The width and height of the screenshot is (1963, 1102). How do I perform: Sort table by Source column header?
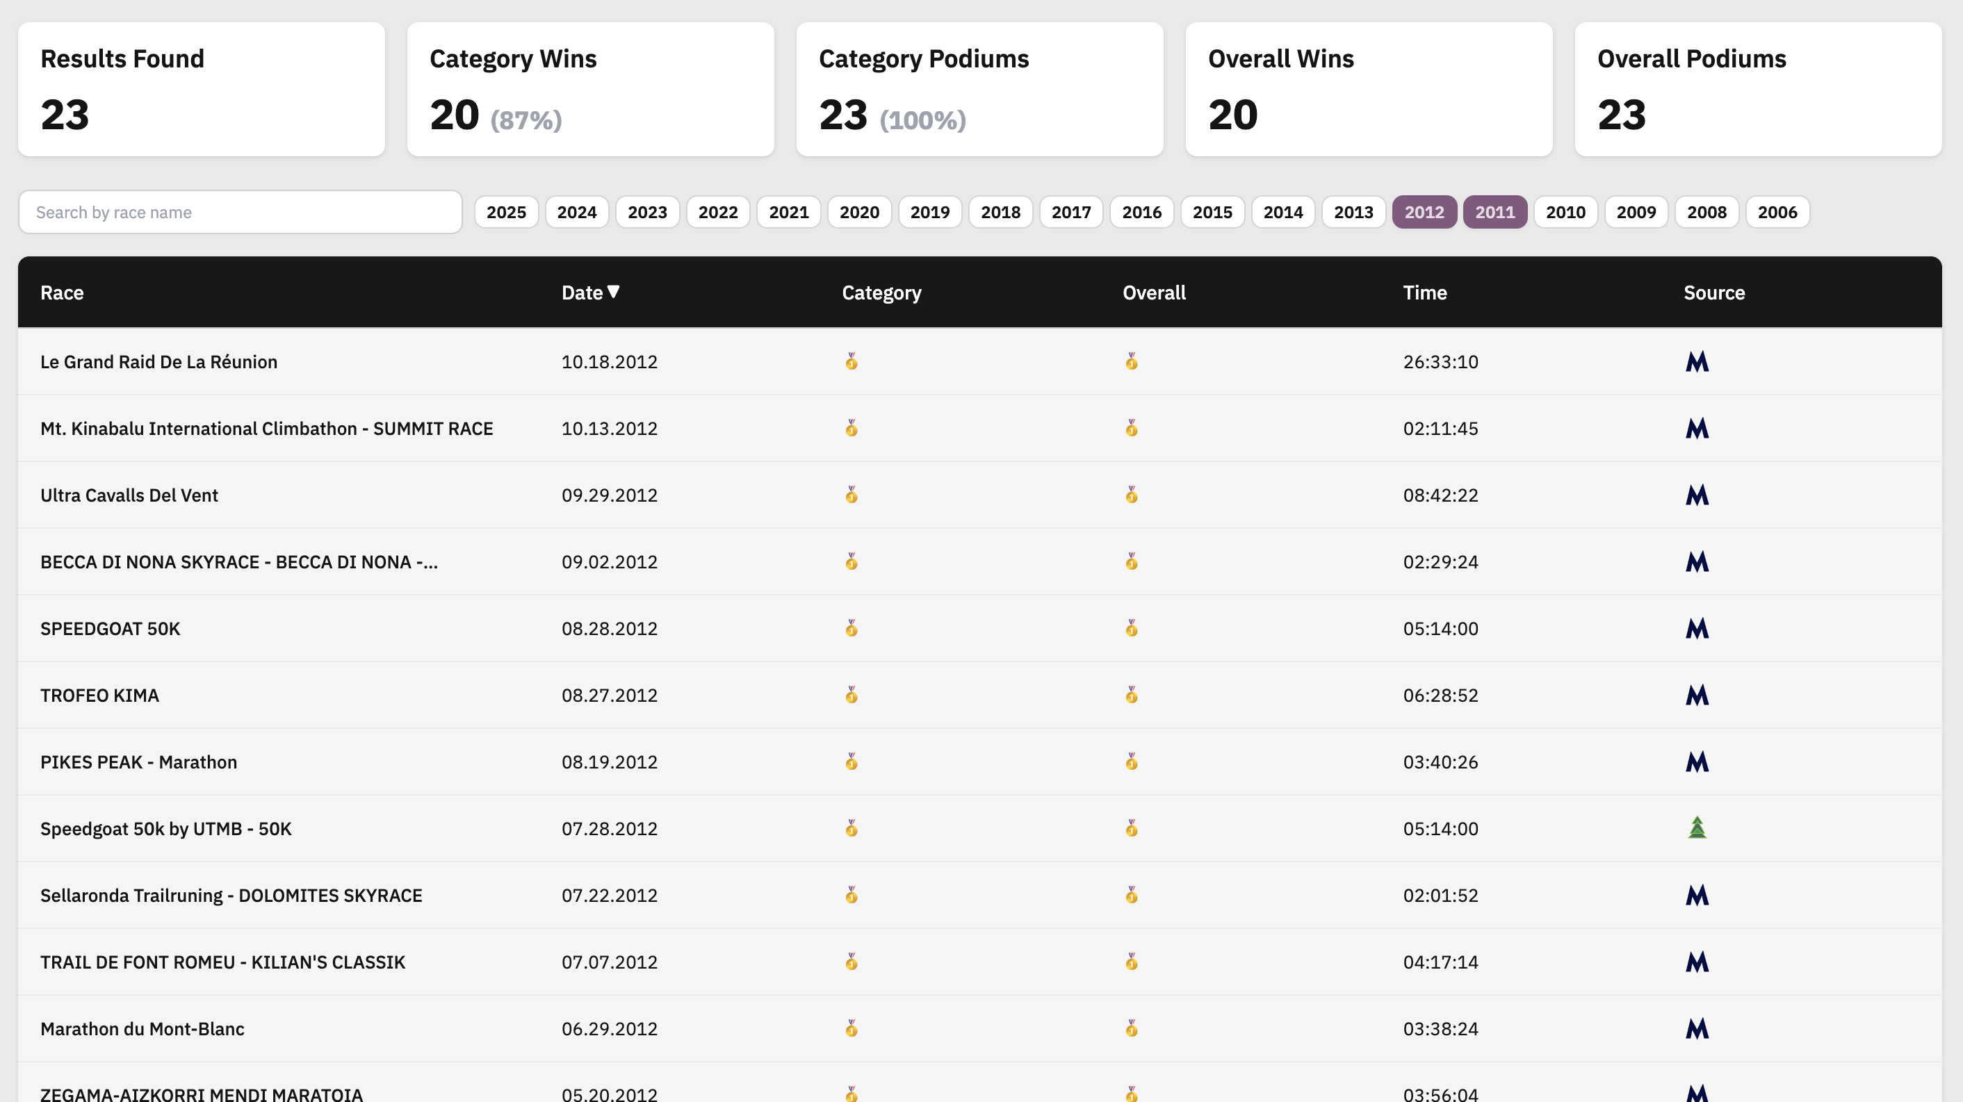tap(1714, 293)
